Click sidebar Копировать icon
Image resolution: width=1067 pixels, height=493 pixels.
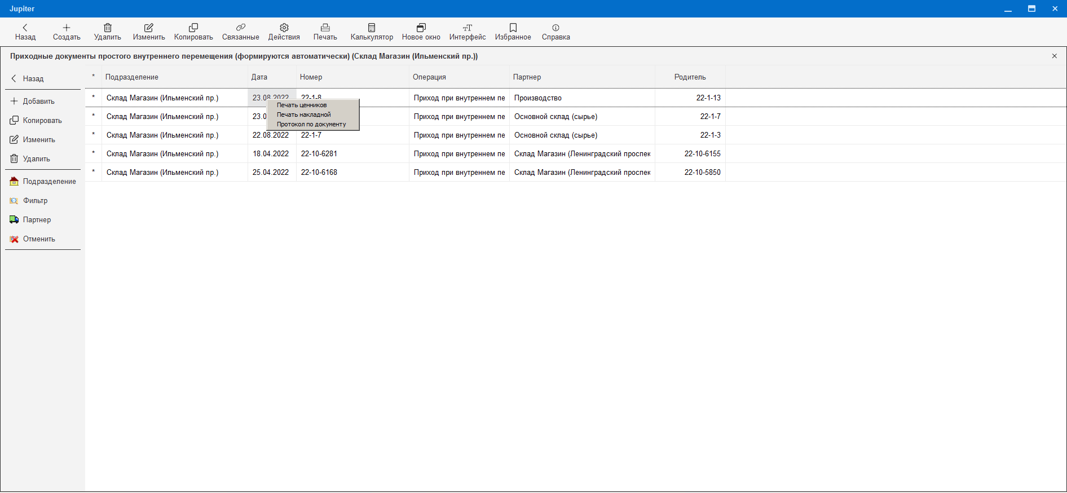tap(14, 121)
